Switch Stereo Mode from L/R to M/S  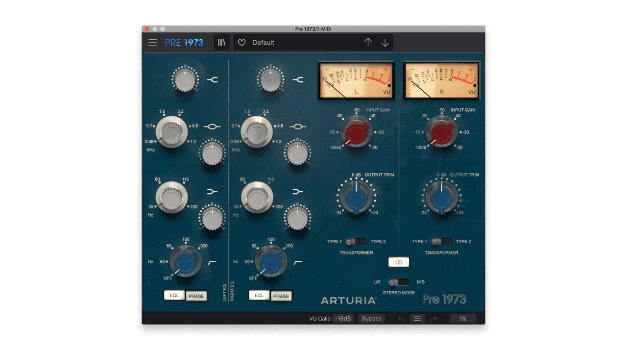tap(404, 282)
